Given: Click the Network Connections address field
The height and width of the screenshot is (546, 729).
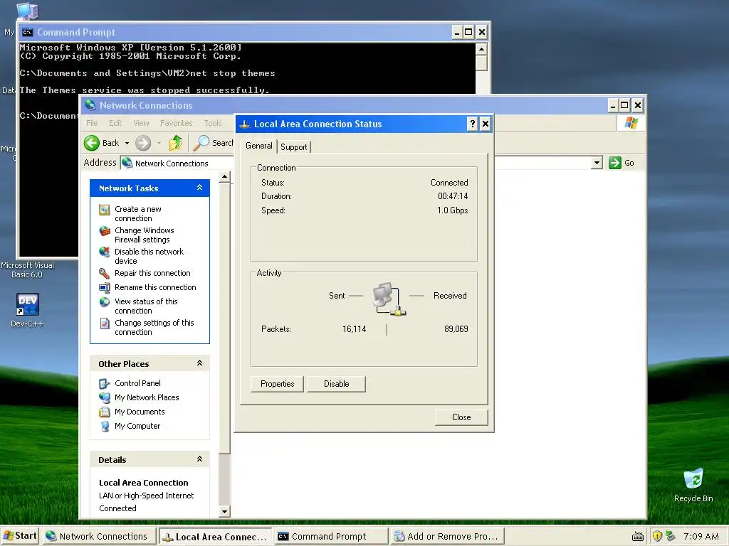Looking at the screenshot, I should [x=361, y=163].
